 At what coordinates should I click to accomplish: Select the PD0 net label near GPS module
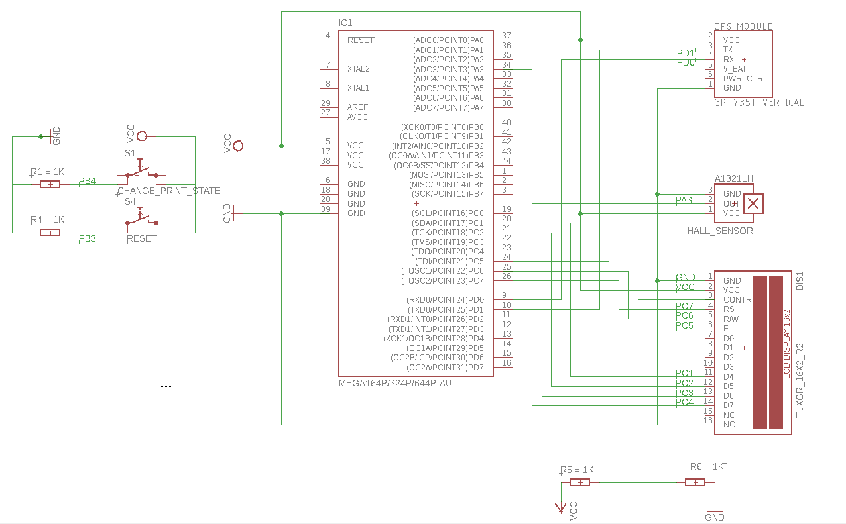click(686, 62)
